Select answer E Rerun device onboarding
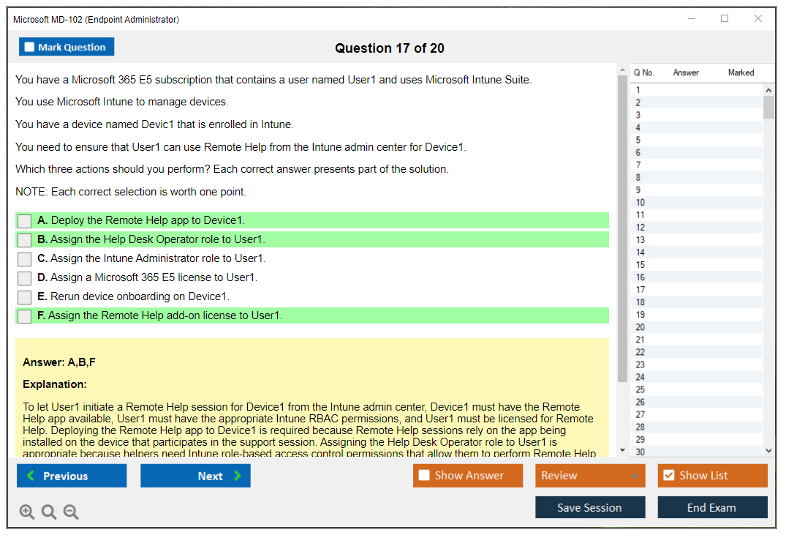Viewport: 786px width, 538px height. point(24,297)
